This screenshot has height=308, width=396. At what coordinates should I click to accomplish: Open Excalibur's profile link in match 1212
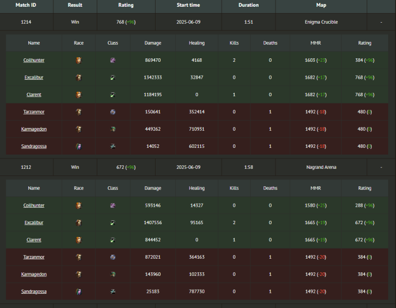point(34,223)
